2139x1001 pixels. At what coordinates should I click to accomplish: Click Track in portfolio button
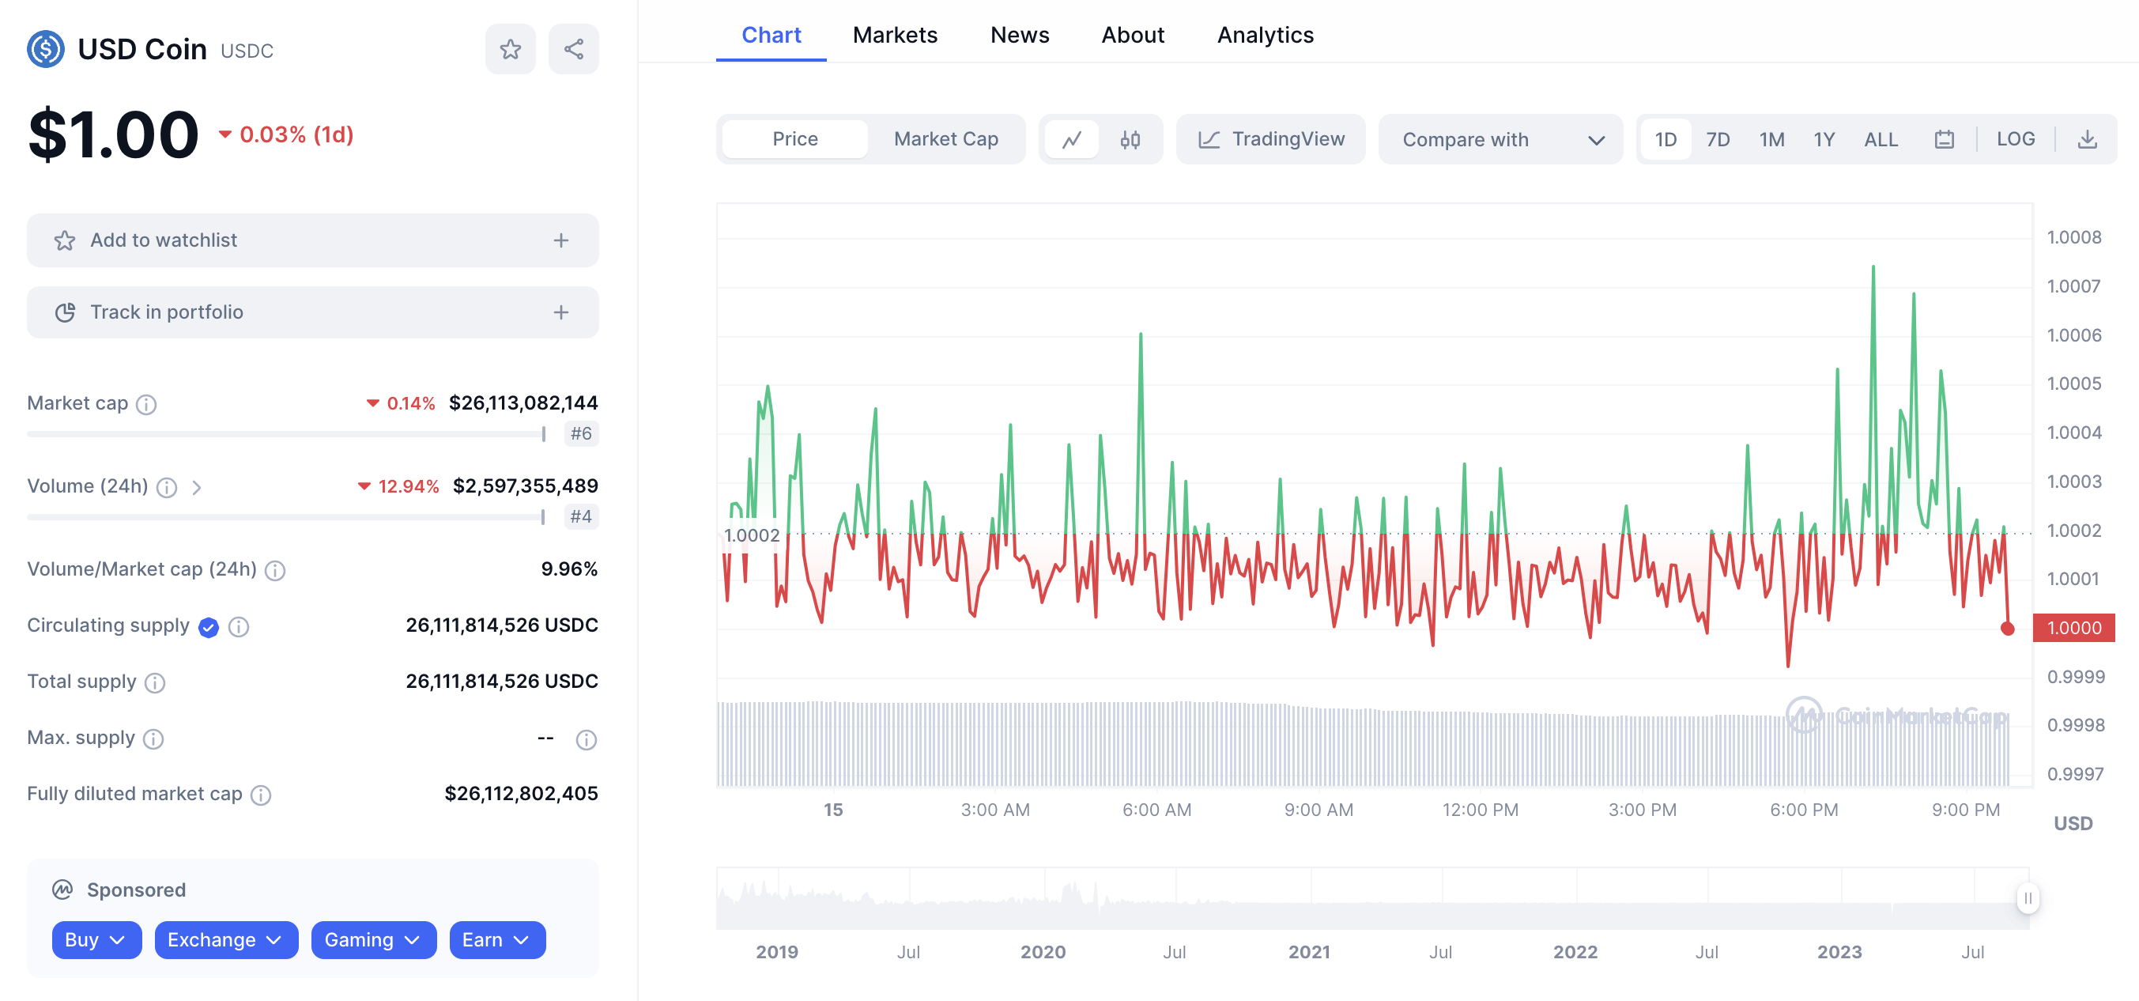point(312,312)
